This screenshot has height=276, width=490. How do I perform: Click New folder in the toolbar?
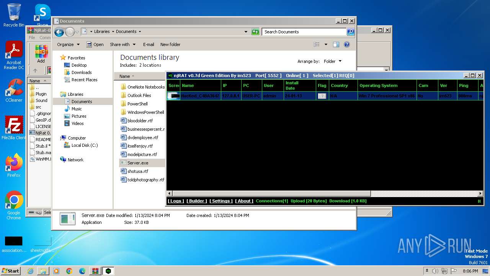point(170,44)
